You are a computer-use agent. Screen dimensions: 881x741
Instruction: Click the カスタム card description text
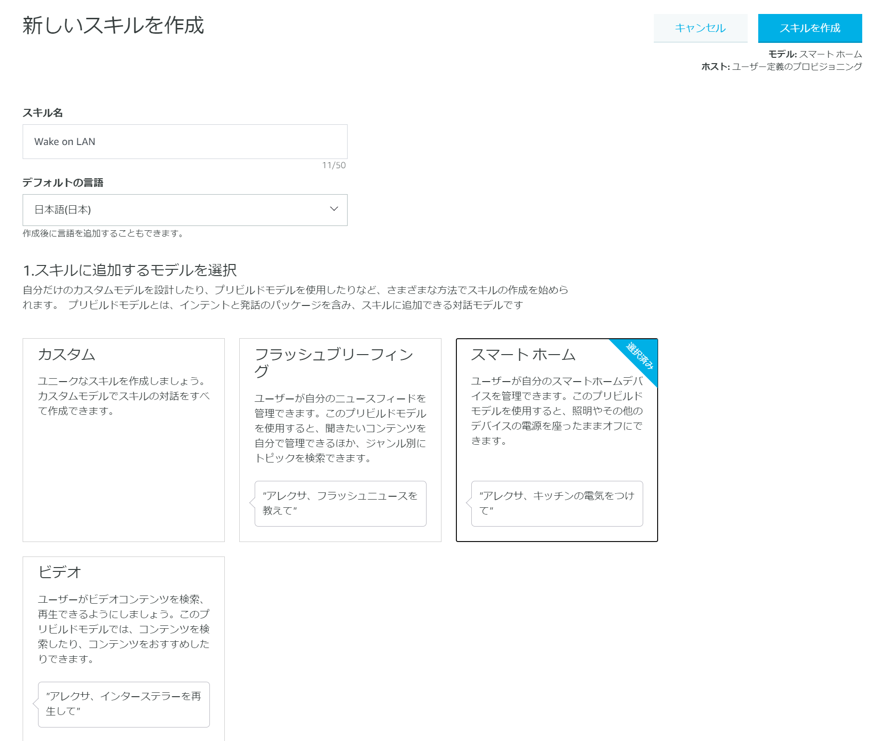(x=124, y=396)
